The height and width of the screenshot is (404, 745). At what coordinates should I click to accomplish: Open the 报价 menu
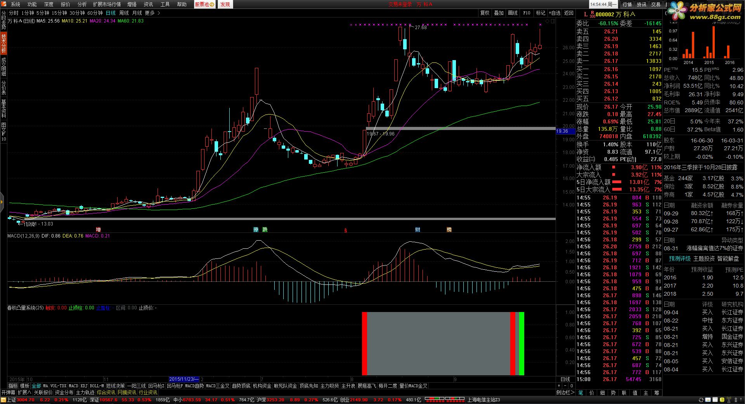click(x=65, y=4)
